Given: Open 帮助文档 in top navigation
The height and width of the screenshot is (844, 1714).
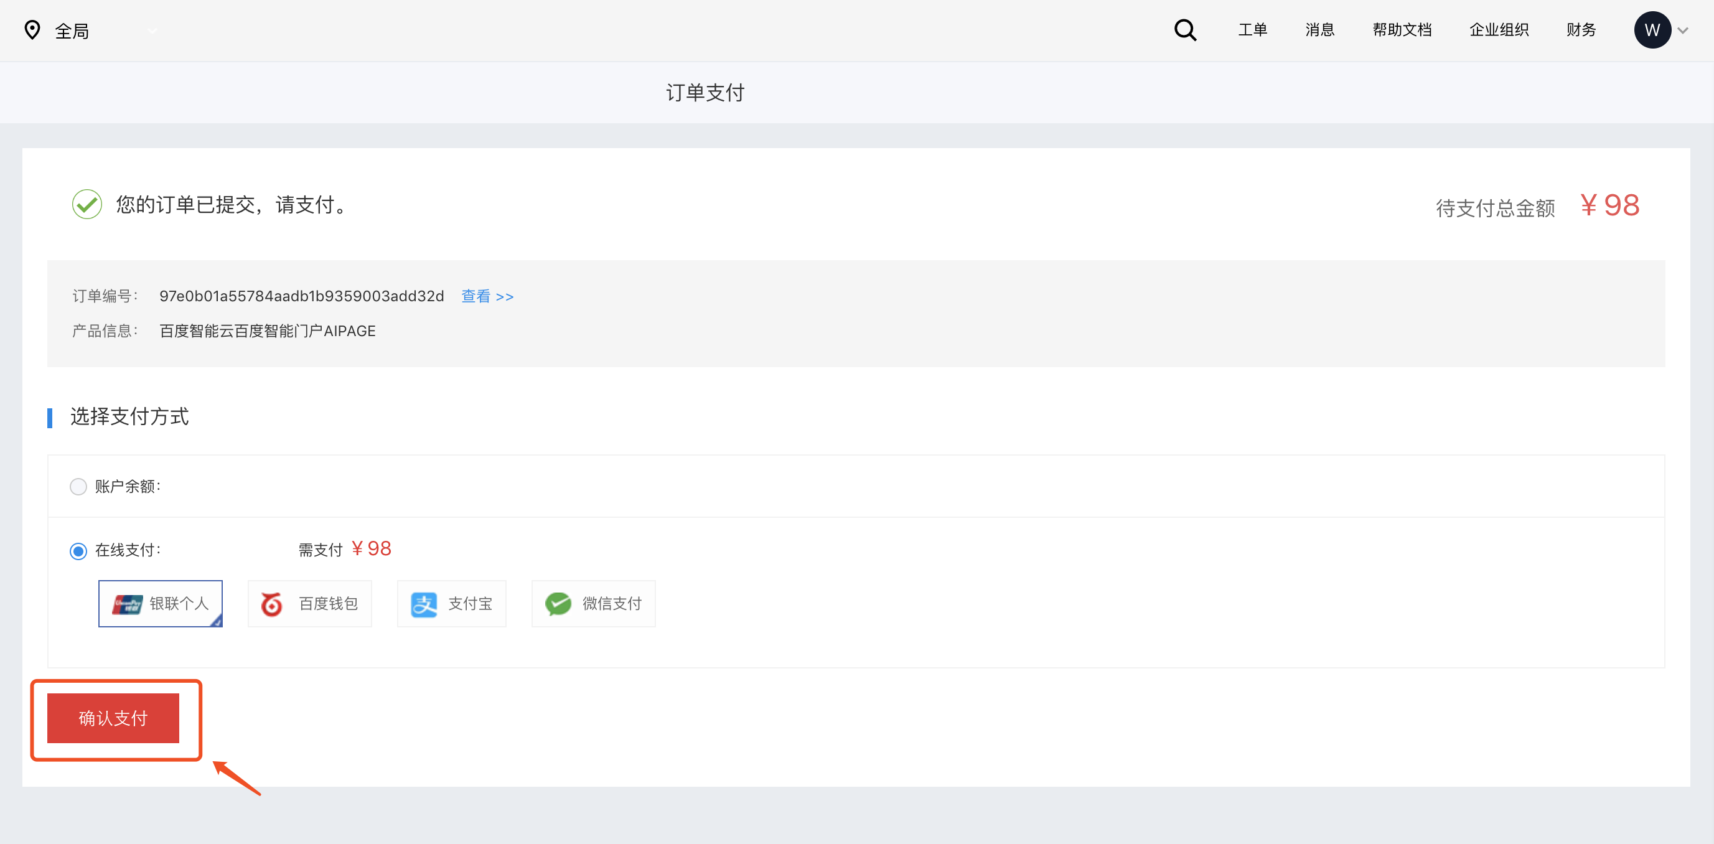Looking at the screenshot, I should click(x=1402, y=30).
